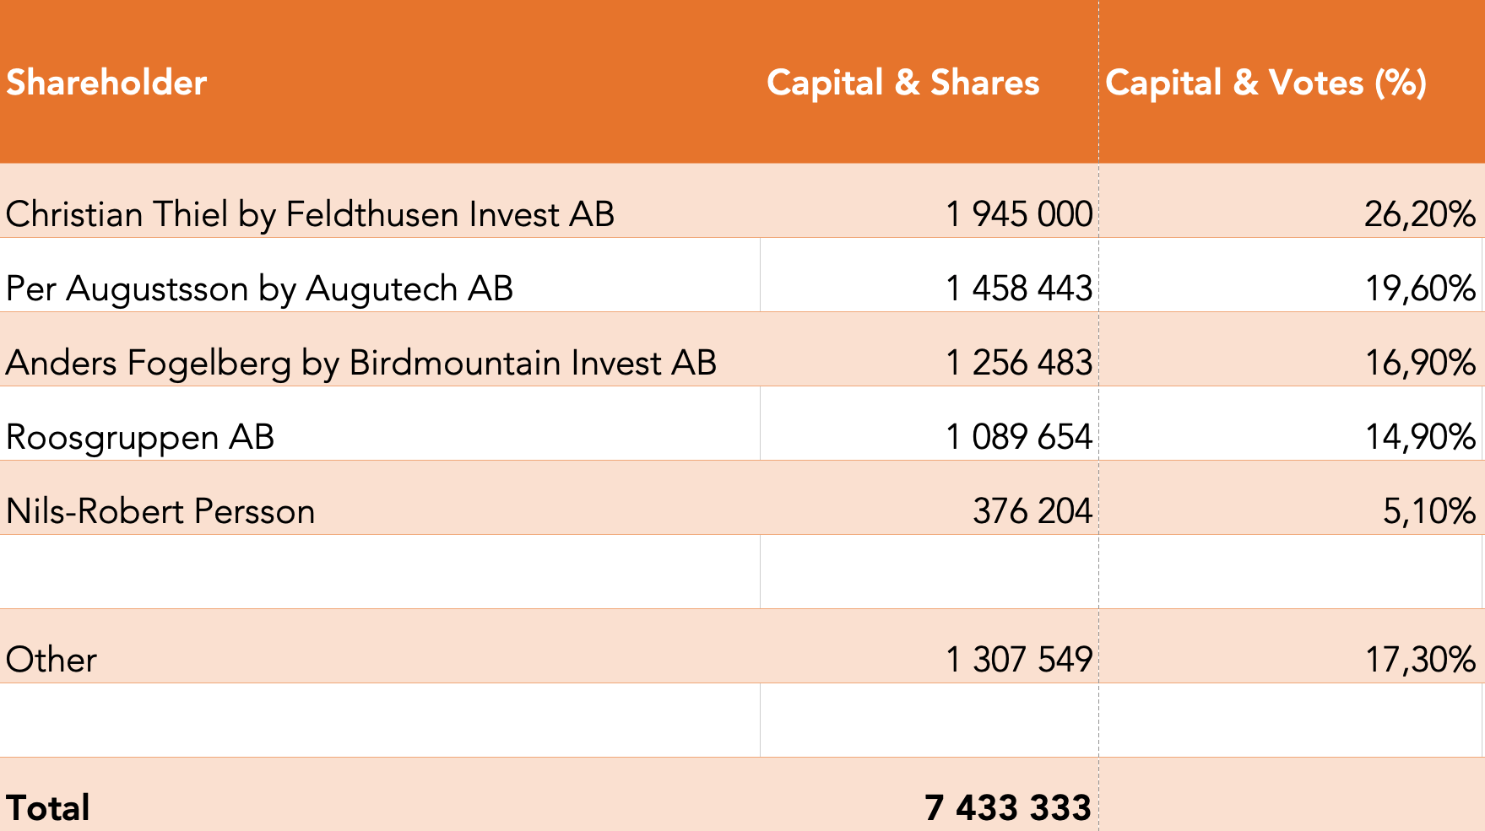Click the Capital & Shares column header
Image resolution: width=1485 pixels, height=831 pixels.
coord(902,83)
